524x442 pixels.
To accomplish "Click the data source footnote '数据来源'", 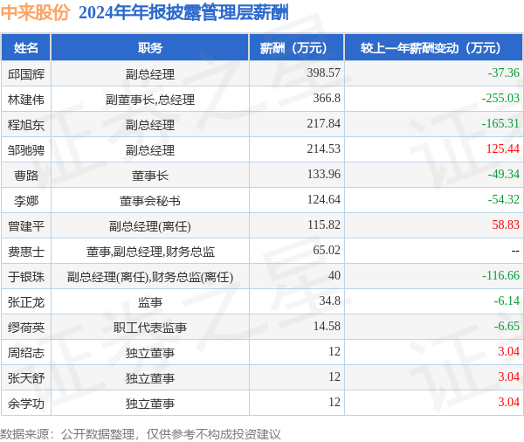I will [24, 434].
